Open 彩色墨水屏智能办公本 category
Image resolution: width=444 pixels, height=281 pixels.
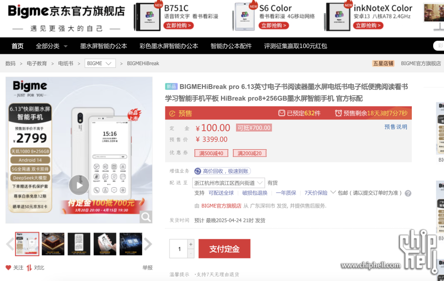click(x=169, y=46)
